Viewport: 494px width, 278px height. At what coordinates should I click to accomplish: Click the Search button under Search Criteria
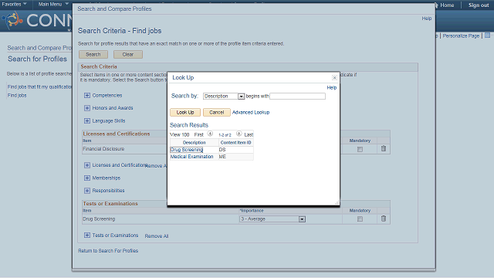click(x=93, y=55)
